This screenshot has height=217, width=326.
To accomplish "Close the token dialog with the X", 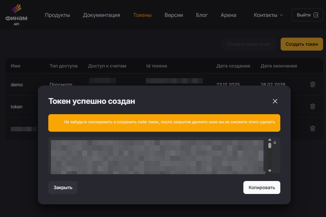I will pyautogui.click(x=275, y=101).
